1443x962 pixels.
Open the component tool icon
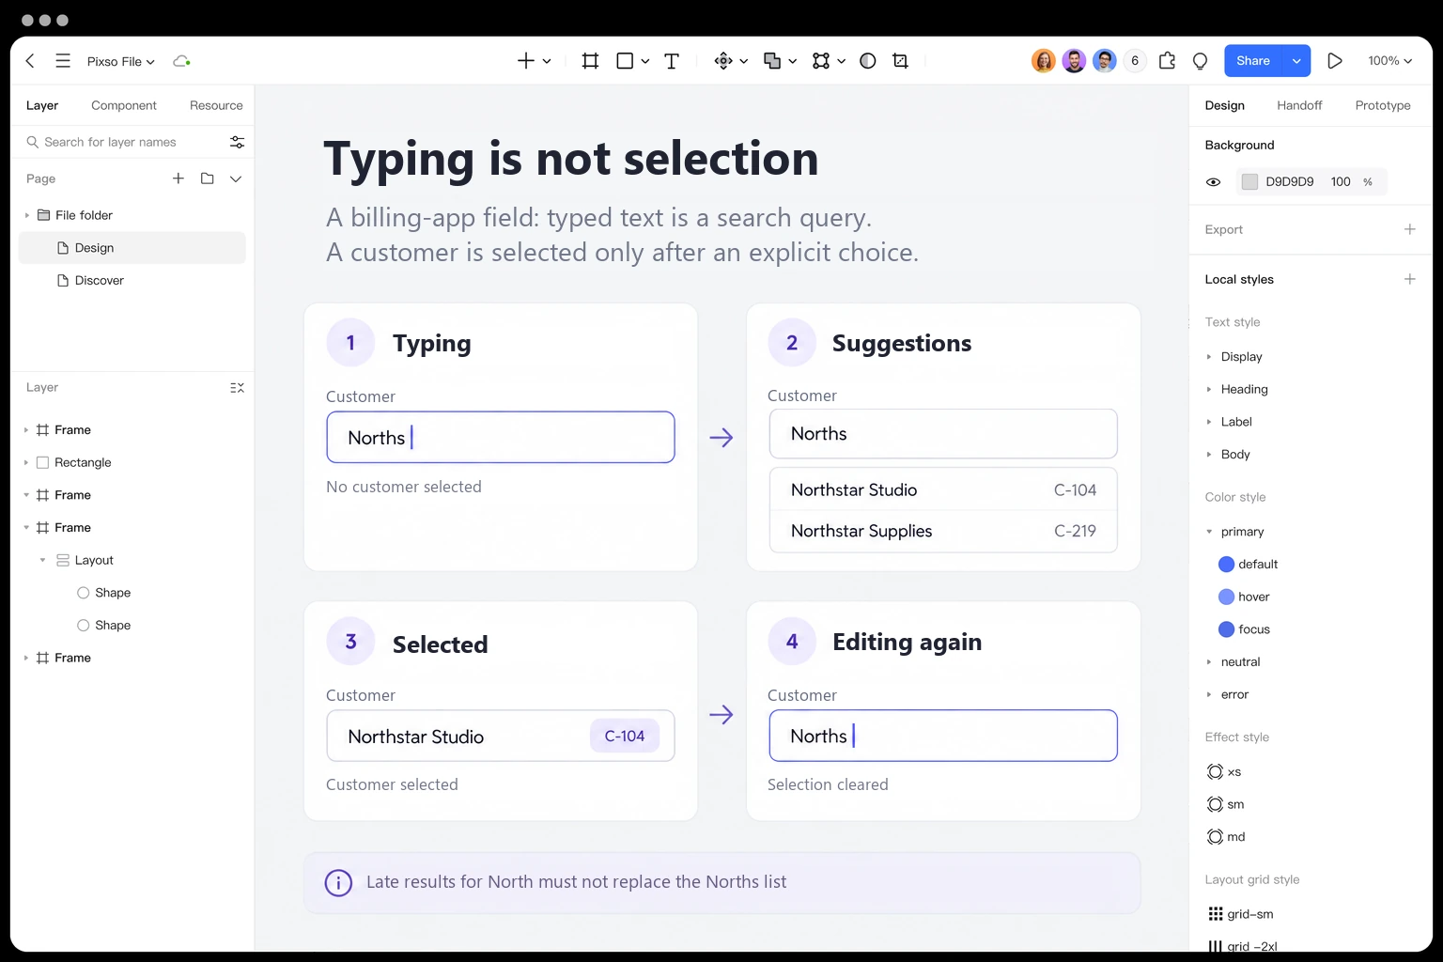(x=723, y=61)
